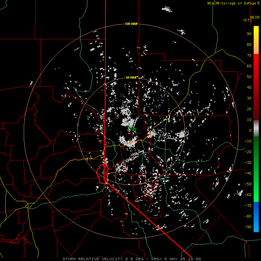This screenshot has height=261, width=261.
Task: Click the NEXR label above color bar
Action: 255,17
